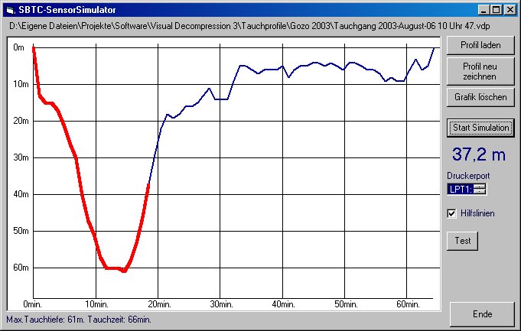Clear the graph with Grafik löschen
521x331 pixels.
480,97
